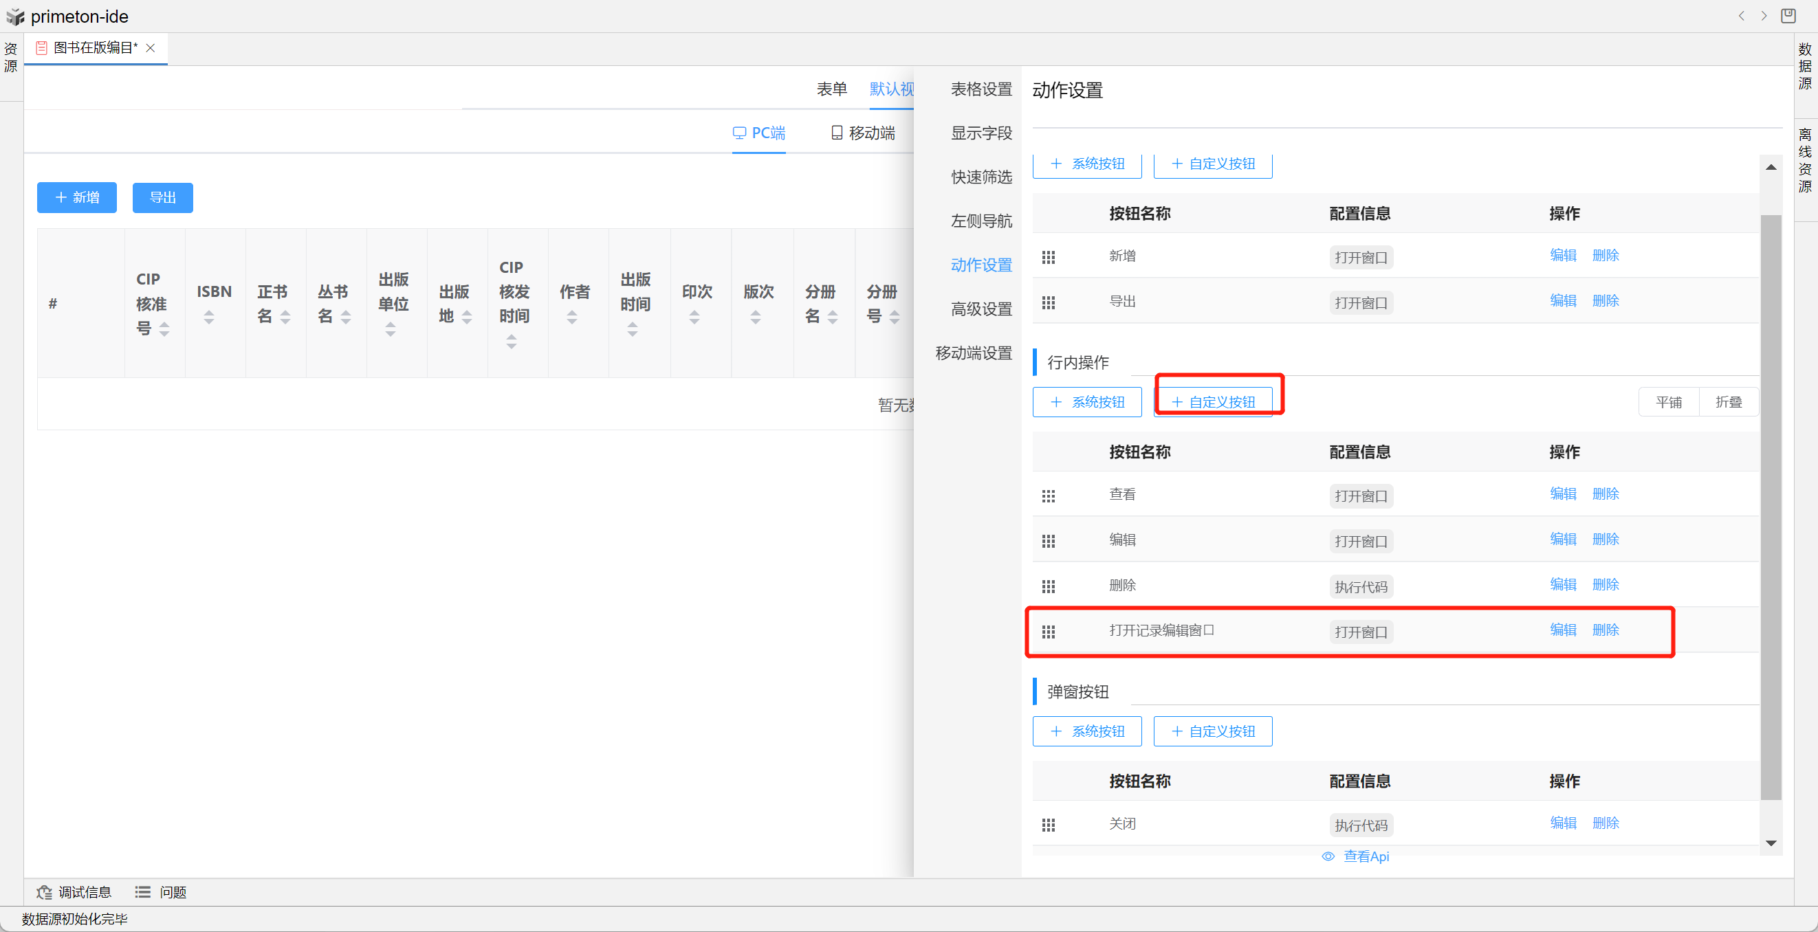Switch row buttons to 折叠 layout
Viewport: 1818px width, 932px height.
[x=1729, y=402]
